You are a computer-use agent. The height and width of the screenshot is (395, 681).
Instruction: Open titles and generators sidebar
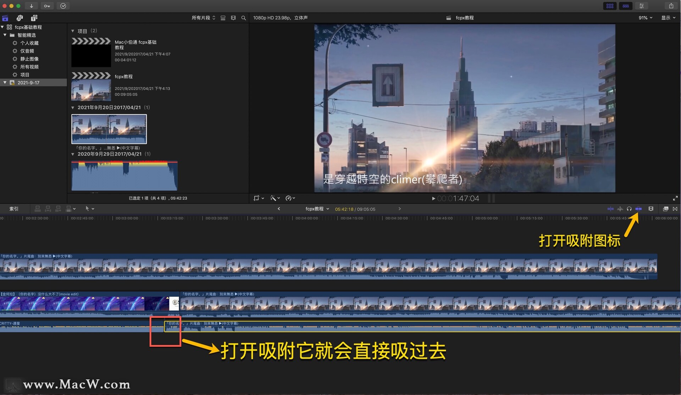click(34, 18)
